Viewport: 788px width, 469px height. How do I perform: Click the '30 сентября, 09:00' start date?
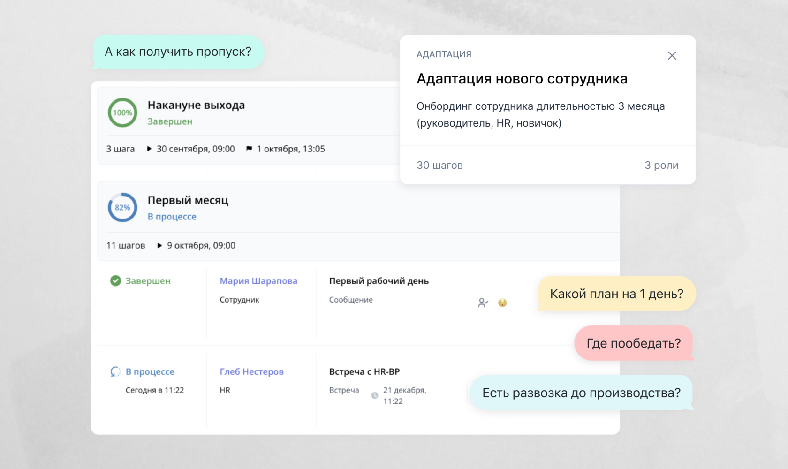click(x=196, y=149)
